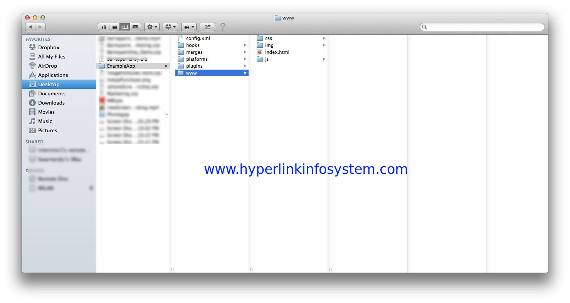Go forward with the right arrow

coord(40,27)
